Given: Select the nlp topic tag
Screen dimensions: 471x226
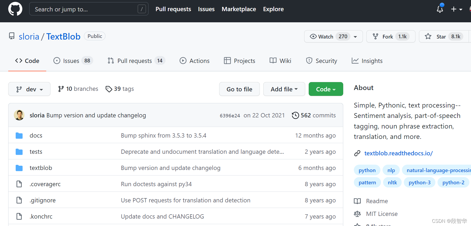Looking at the screenshot, I should 391,170.
